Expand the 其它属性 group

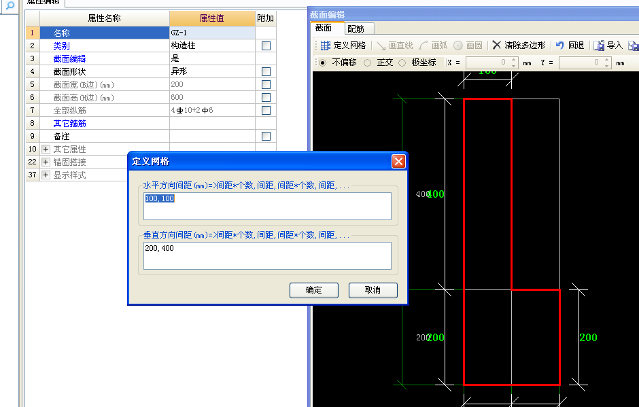46,149
